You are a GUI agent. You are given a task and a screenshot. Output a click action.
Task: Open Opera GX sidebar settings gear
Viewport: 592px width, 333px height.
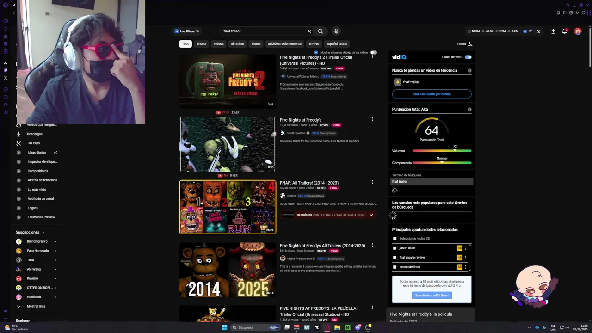(x=6, y=112)
